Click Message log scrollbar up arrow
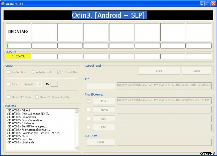Image resolution: width=217 pixels, height=156 pixels. (77, 111)
